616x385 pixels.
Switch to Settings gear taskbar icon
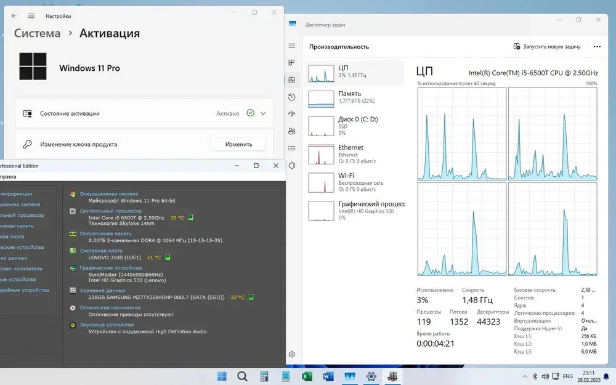point(371,376)
